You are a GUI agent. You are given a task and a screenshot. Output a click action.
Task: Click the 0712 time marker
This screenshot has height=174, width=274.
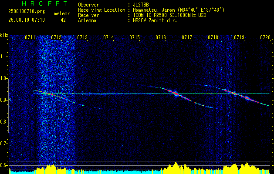pyautogui.click(x=56, y=37)
